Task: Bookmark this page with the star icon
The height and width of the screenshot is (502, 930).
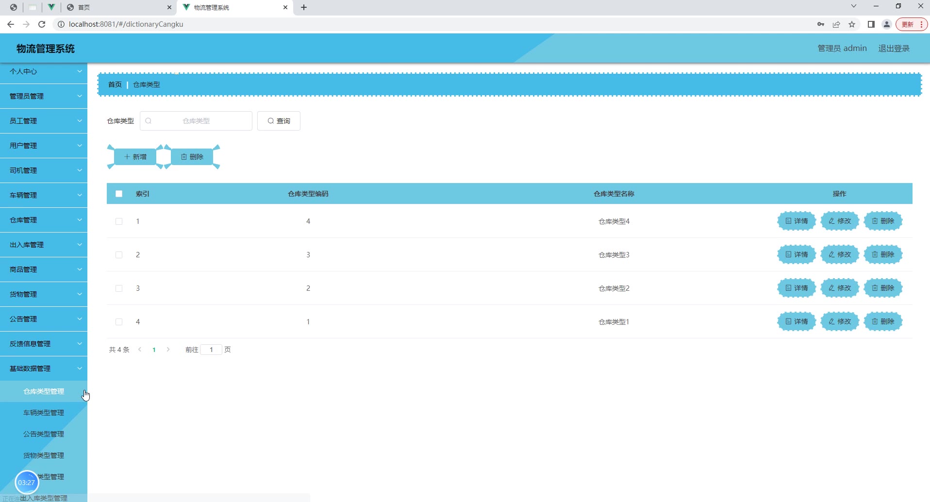Action: pos(852,24)
